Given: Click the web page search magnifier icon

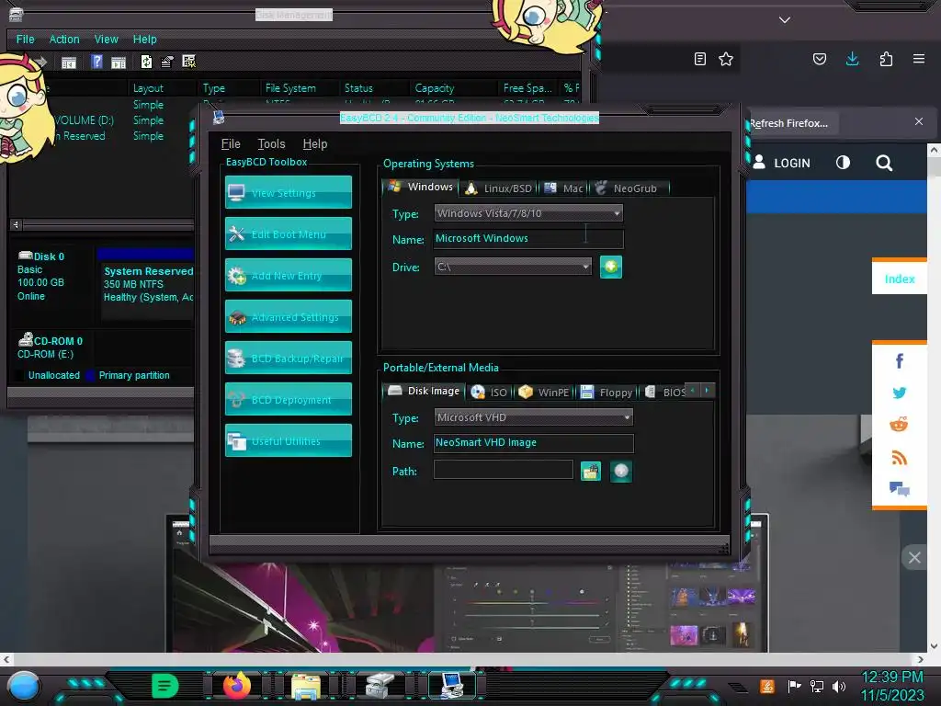Looking at the screenshot, I should [884, 163].
